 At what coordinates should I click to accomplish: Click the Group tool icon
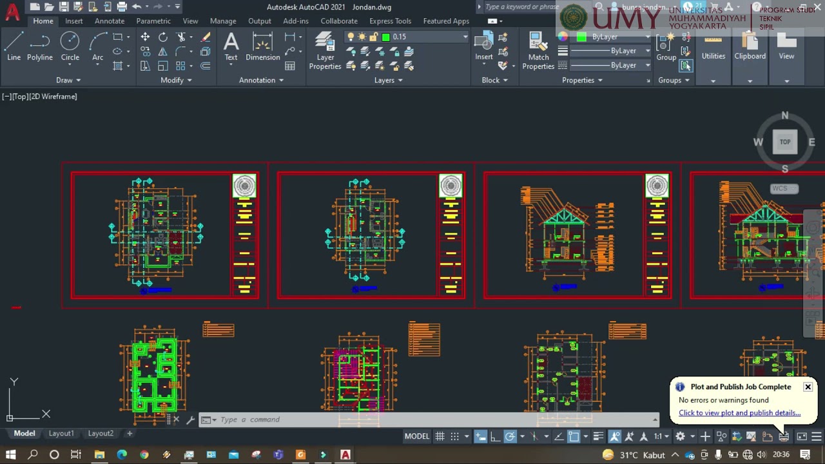(666, 47)
